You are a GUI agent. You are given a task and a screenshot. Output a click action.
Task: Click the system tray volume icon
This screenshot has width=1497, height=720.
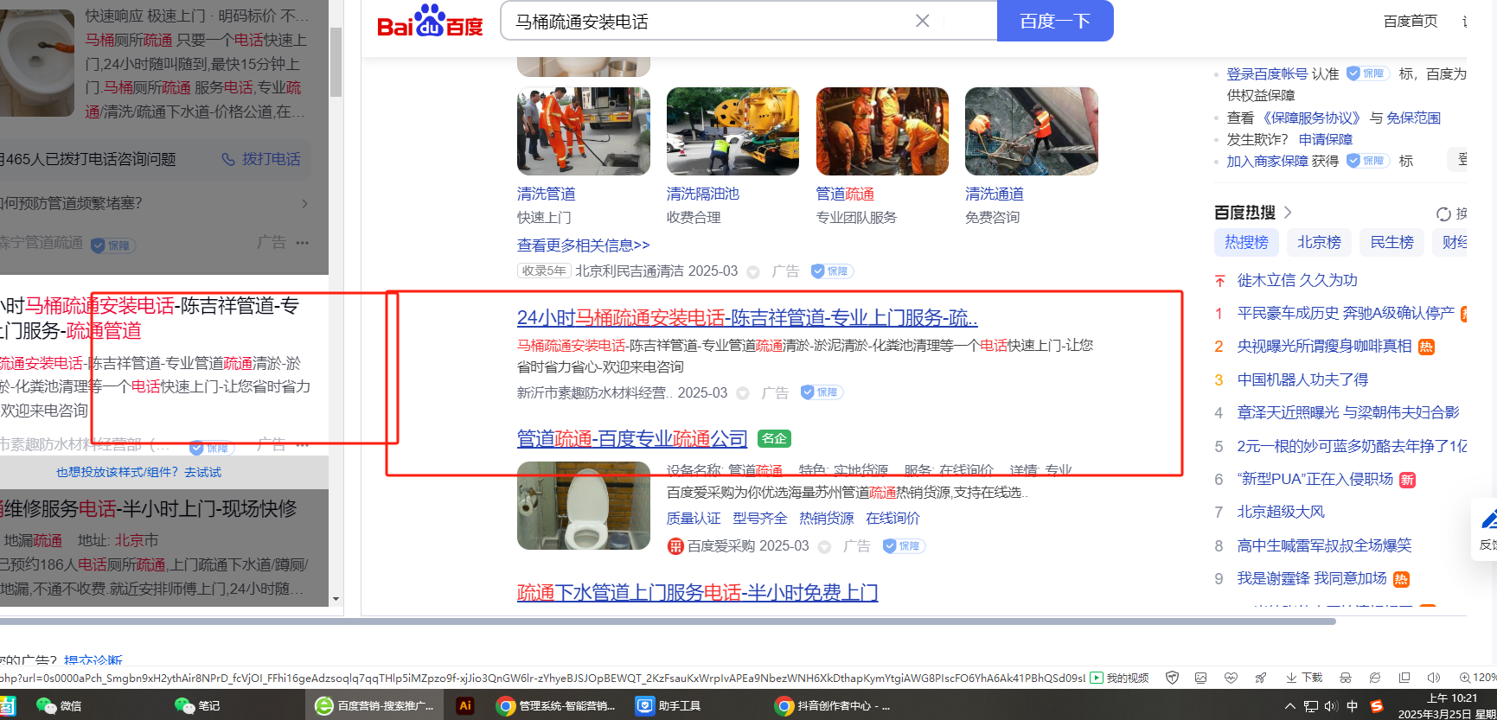pos(1331,706)
